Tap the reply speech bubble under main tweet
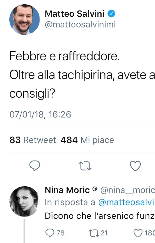155x243 pixels. pyautogui.click(x=35, y=166)
